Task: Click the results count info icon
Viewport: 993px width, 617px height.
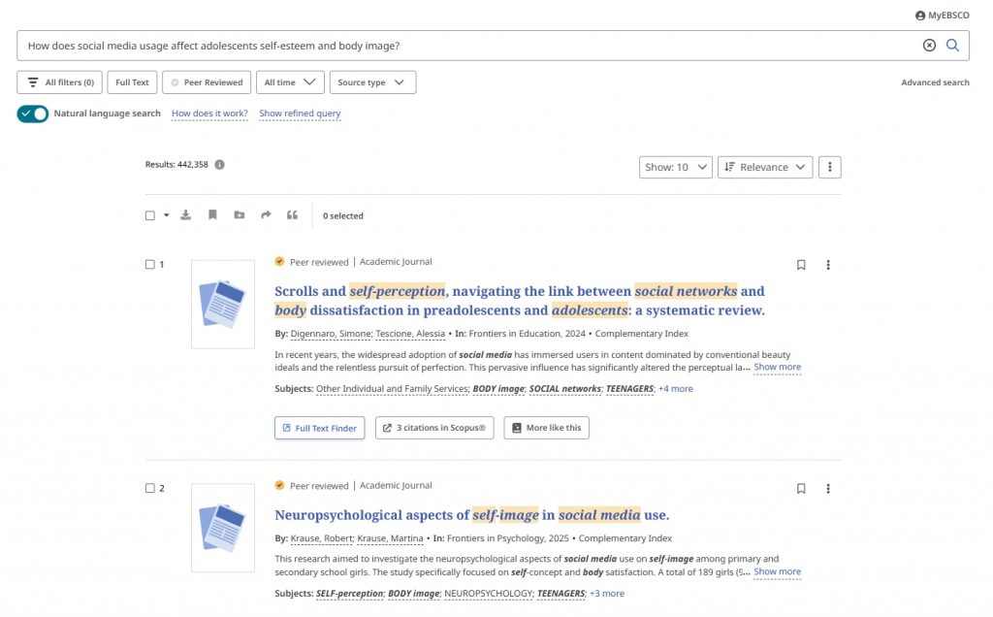Action: click(x=220, y=165)
